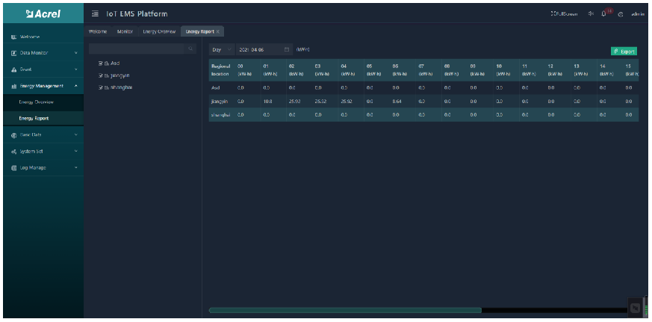Click the green Export button
652x322 pixels.
tap(624, 51)
